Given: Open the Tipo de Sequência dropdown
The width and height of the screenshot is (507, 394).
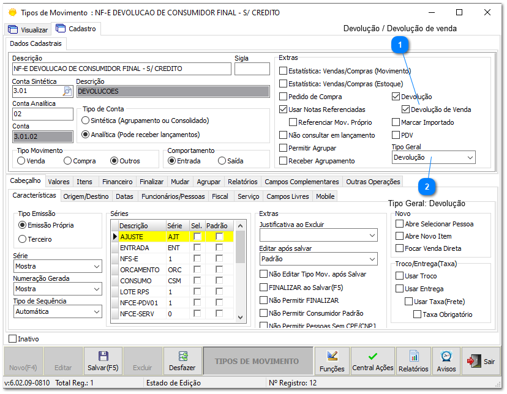Looking at the screenshot, I should [x=57, y=311].
